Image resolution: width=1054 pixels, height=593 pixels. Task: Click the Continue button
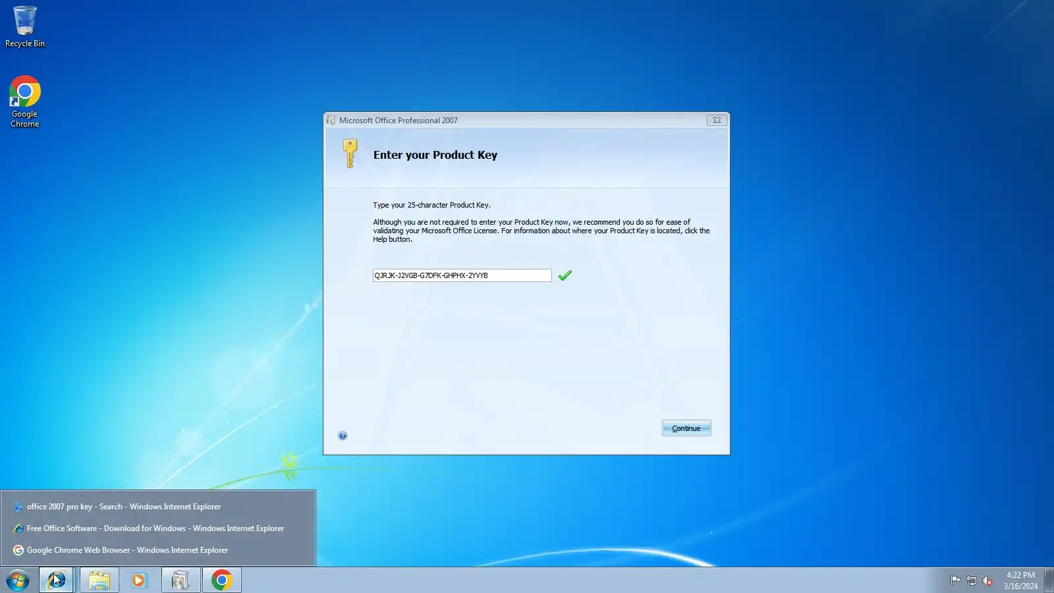coord(686,428)
